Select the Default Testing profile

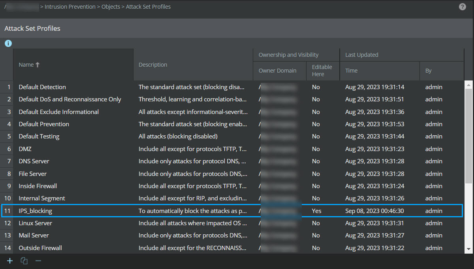click(x=39, y=136)
